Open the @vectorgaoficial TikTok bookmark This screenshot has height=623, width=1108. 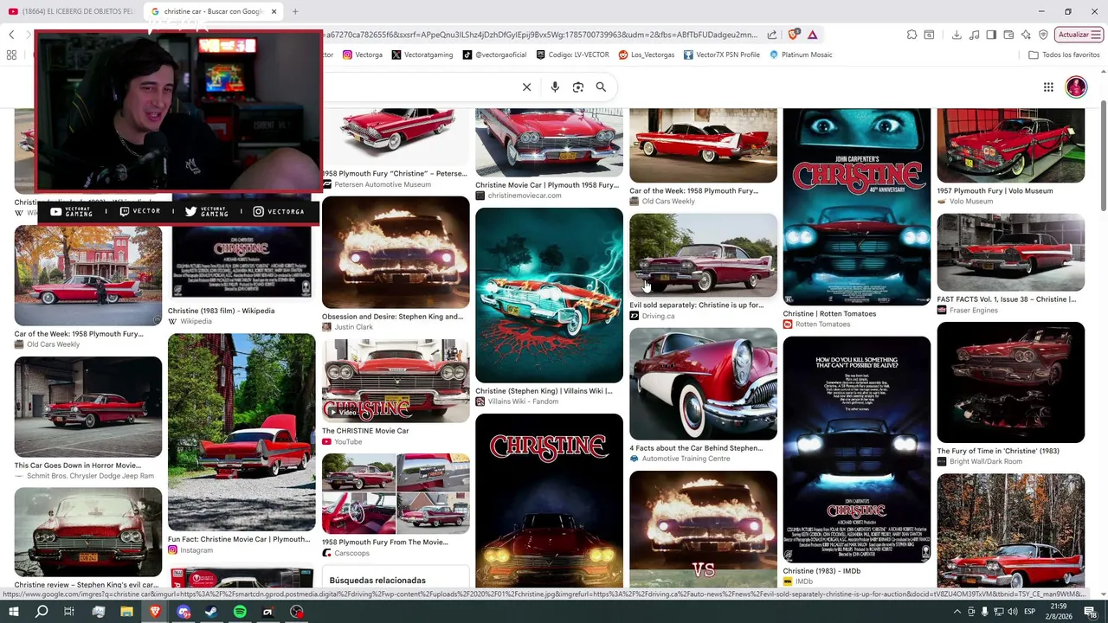coord(494,55)
